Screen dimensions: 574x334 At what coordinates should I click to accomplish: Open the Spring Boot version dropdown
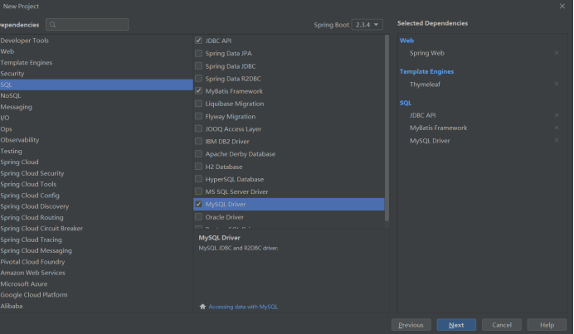pos(367,25)
